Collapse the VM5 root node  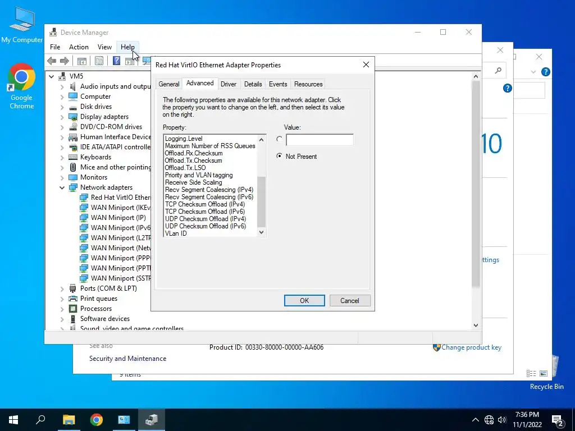(x=52, y=76)
